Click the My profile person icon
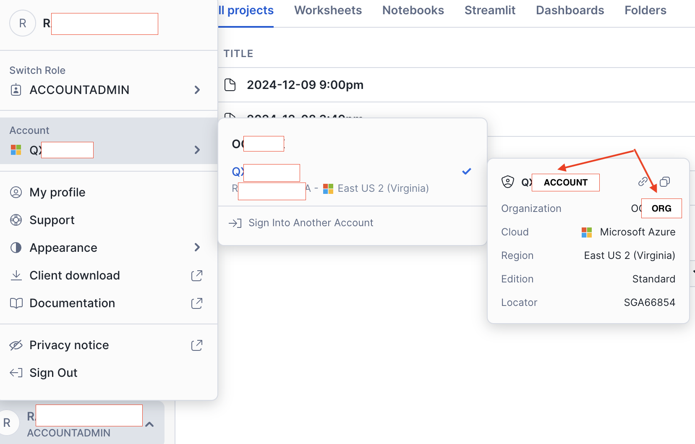 [x=16, y=192]
